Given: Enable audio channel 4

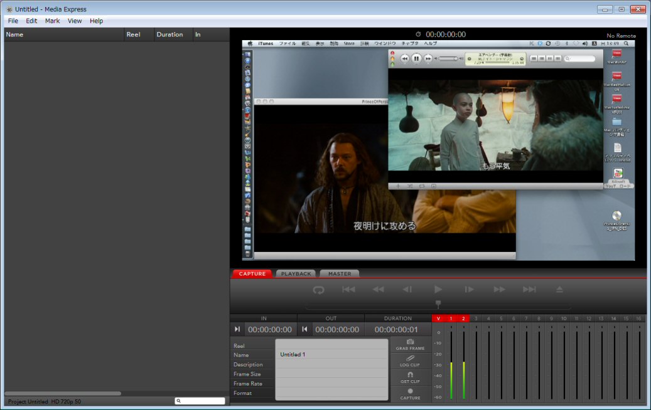Looking at the screenshot, I should [x=488, y=318].
